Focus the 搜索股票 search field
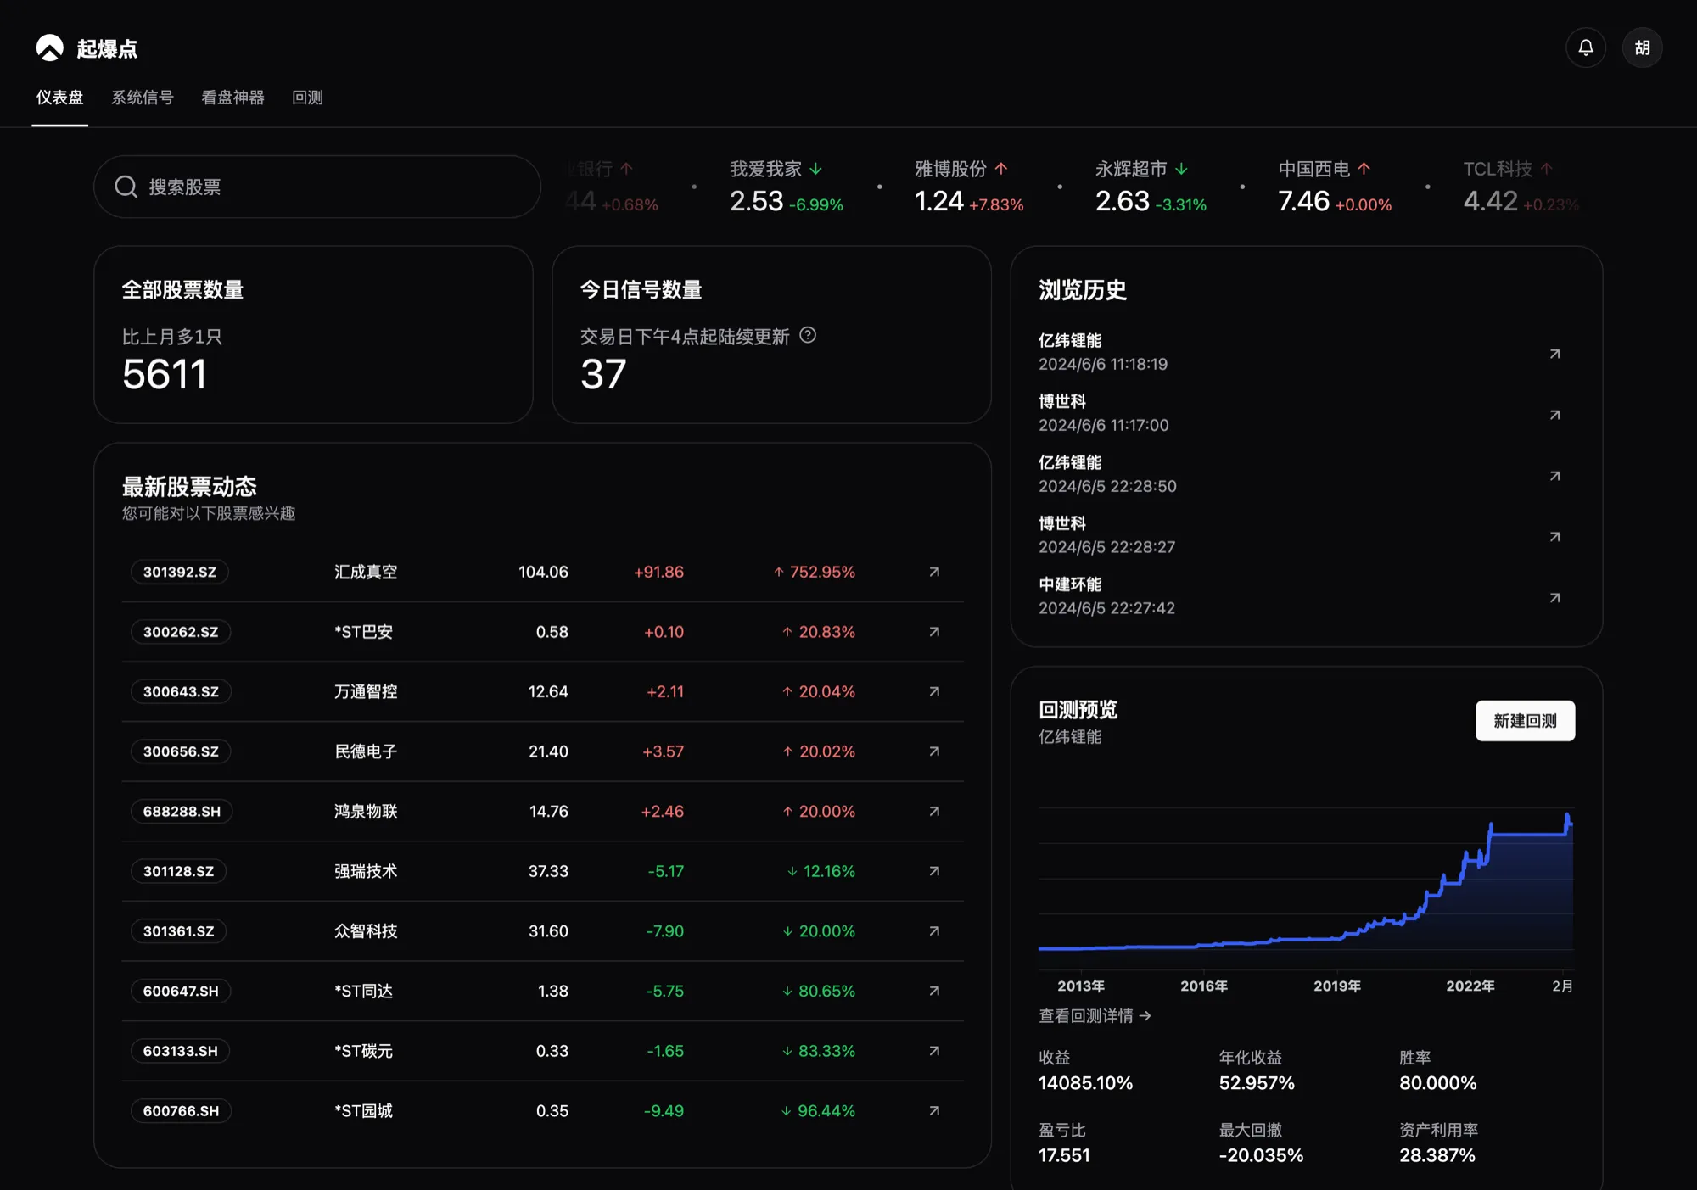Screen dimensions: 1697x1190 316,187
